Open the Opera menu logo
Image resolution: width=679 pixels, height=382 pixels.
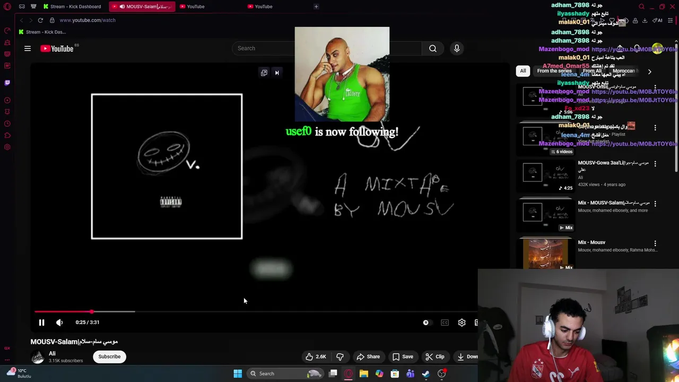tap(7, 6)
